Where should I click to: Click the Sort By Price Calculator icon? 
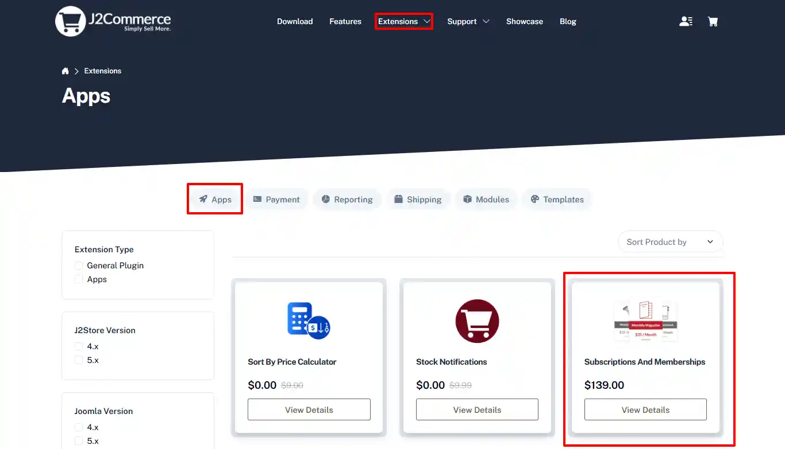(309, 321)
